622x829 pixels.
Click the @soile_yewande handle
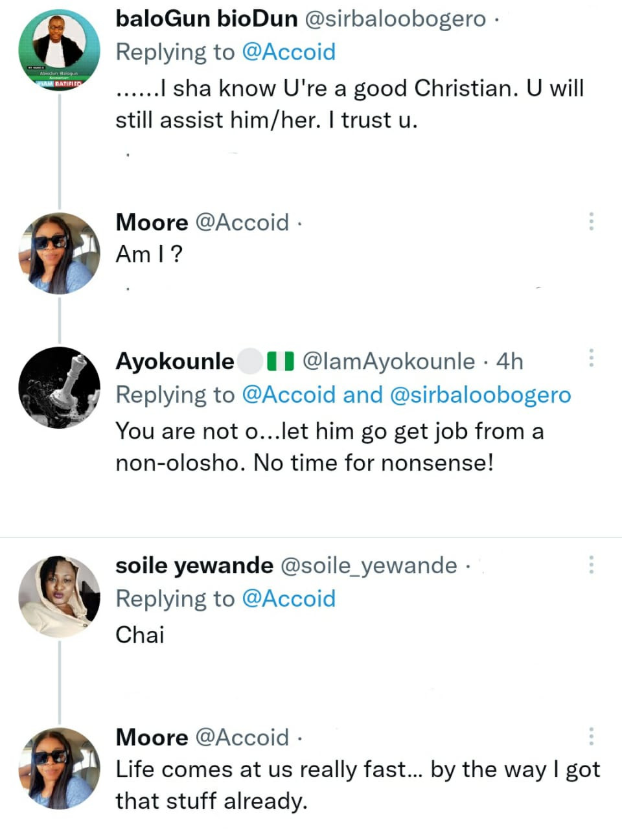(369, 565)
